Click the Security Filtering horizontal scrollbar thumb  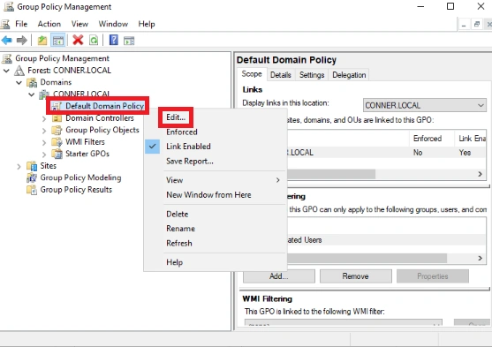(367, 258)
